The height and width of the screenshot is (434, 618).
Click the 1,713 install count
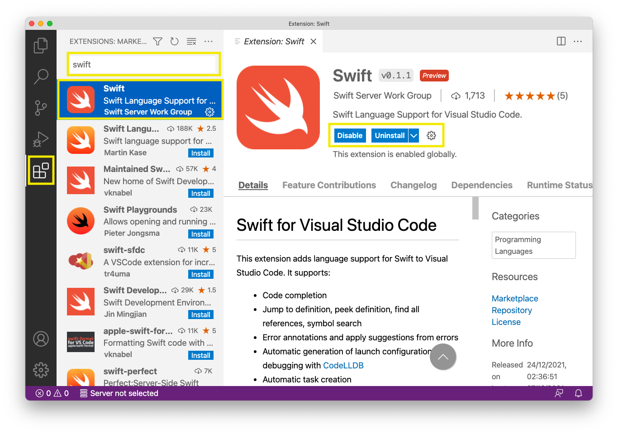468,95
